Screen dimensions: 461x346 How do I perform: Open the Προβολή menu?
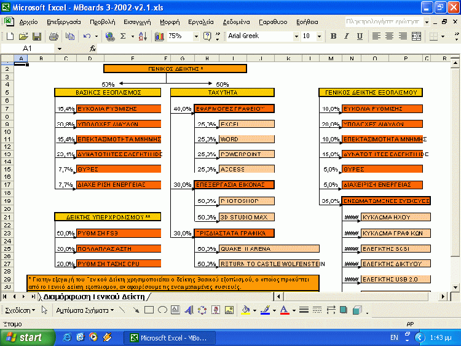click(x=102, y=22)
